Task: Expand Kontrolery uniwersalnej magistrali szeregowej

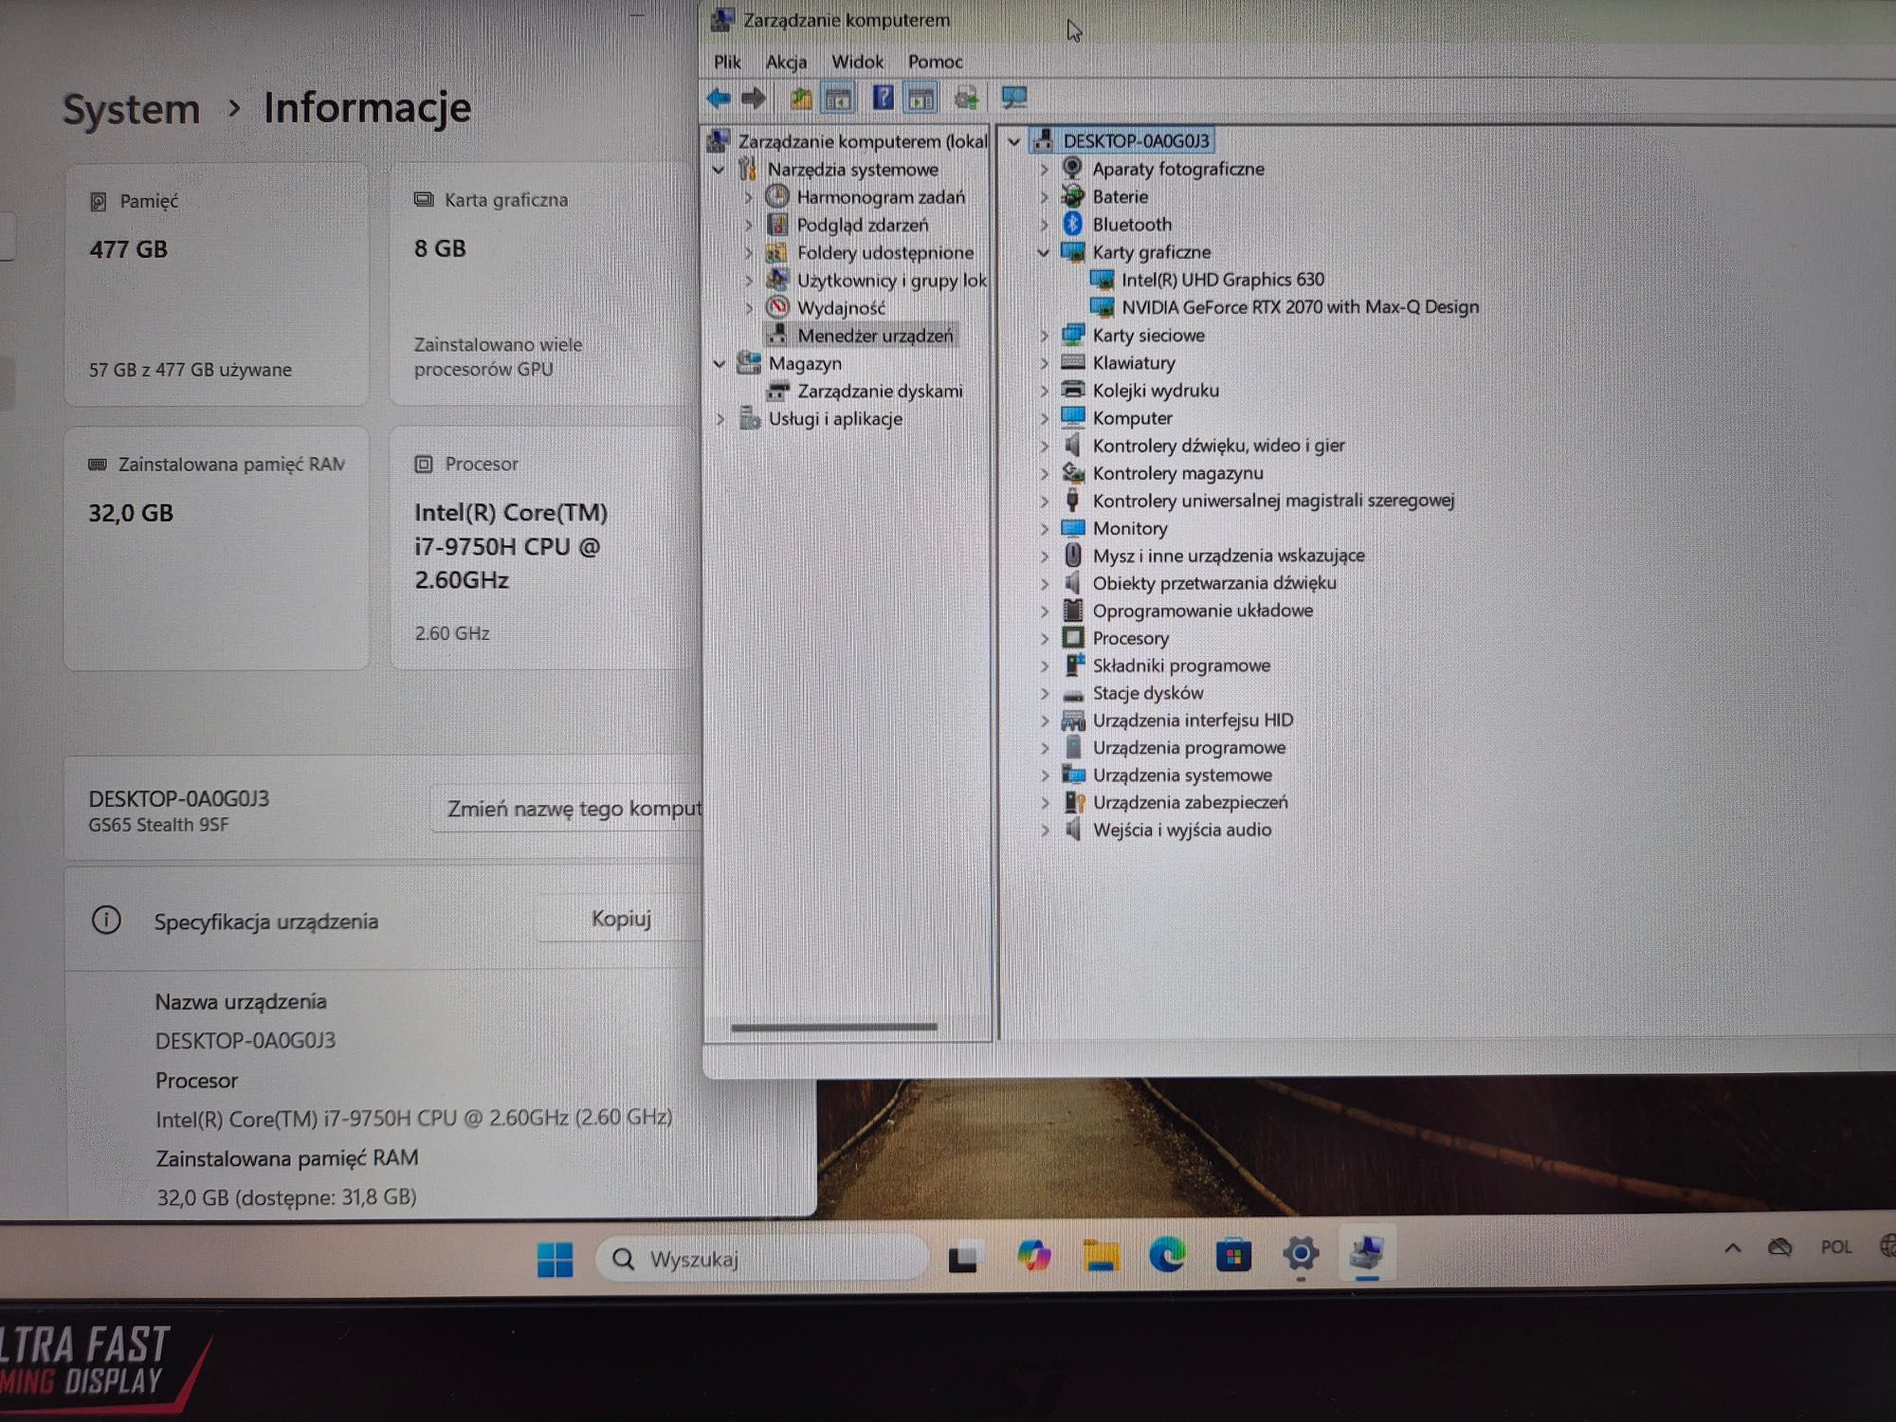Action: point(1044,501)
